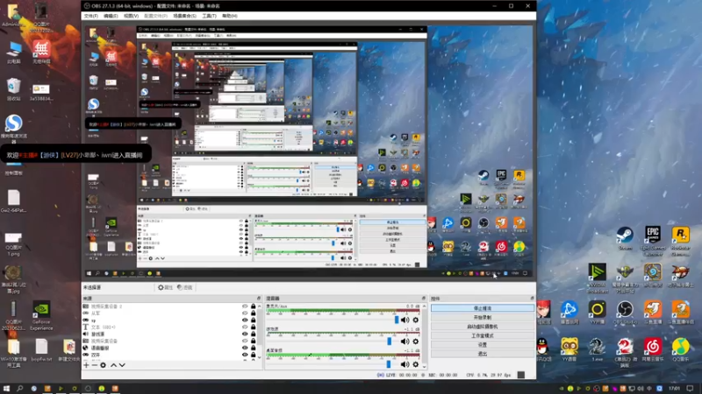Toggle the lock on 文本 (GDI+) source
Screen dimensions: 702x394
[x=253, y=327]
